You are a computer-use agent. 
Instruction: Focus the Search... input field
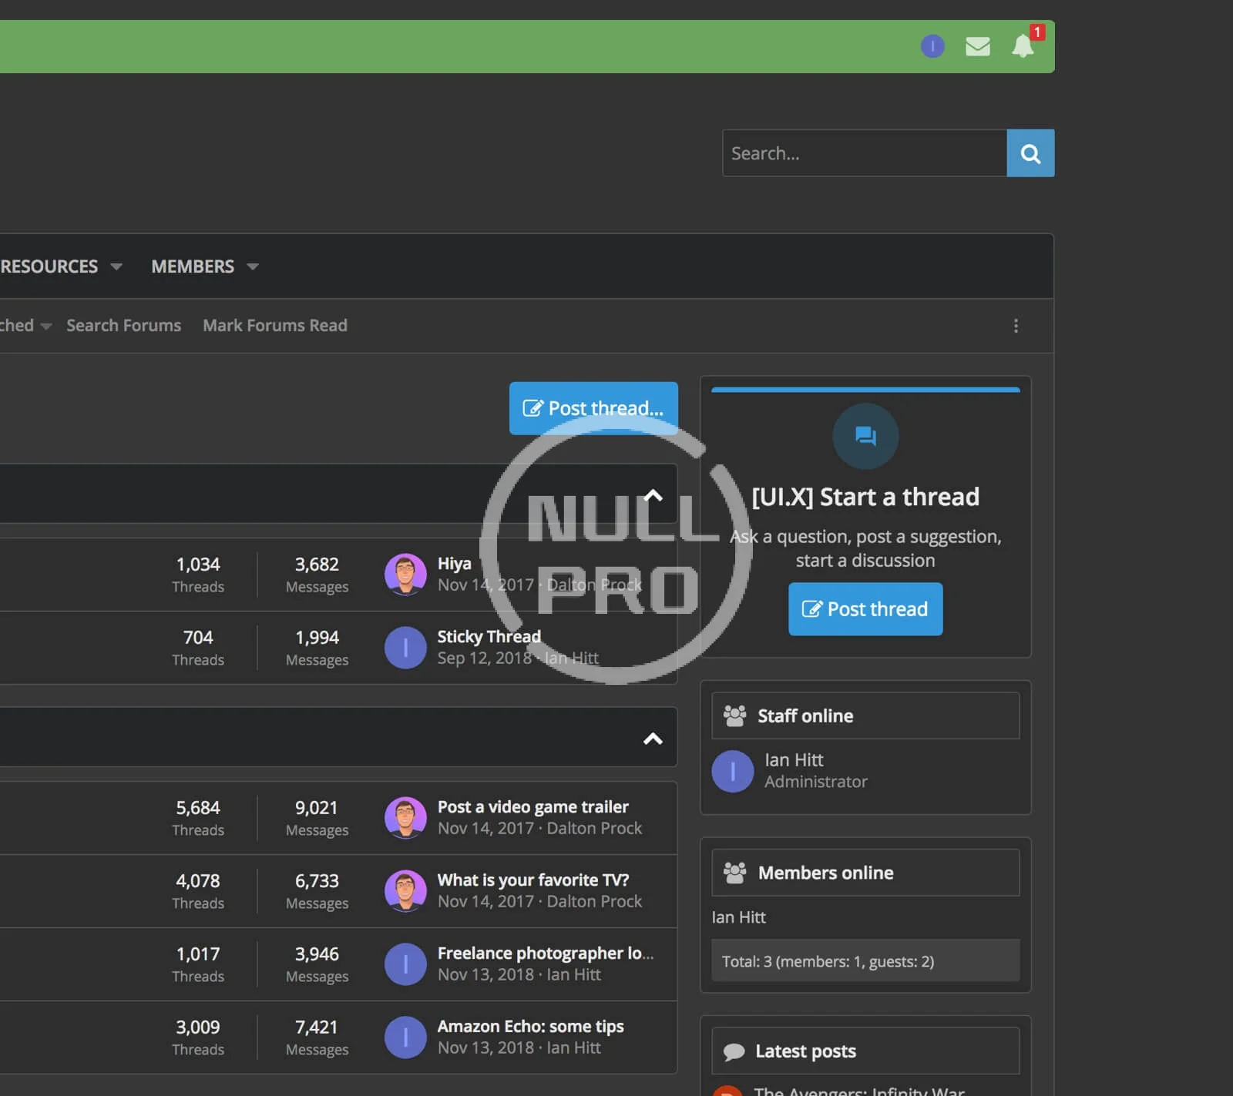[x=864, y=153]
